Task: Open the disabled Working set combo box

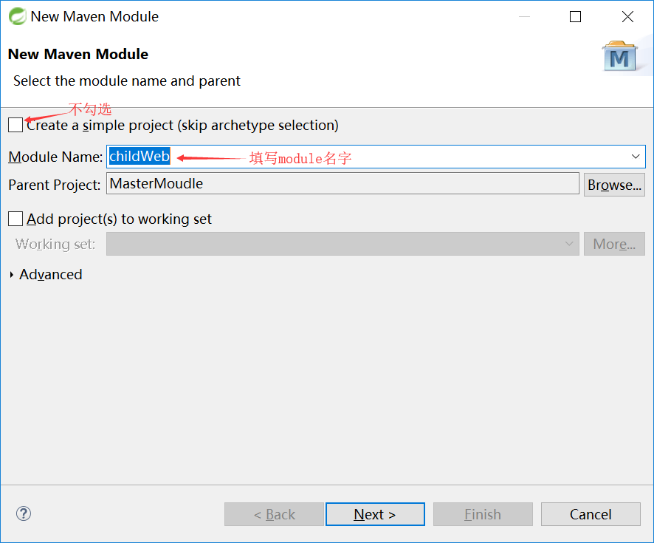Action: click(x=343, y=244)
